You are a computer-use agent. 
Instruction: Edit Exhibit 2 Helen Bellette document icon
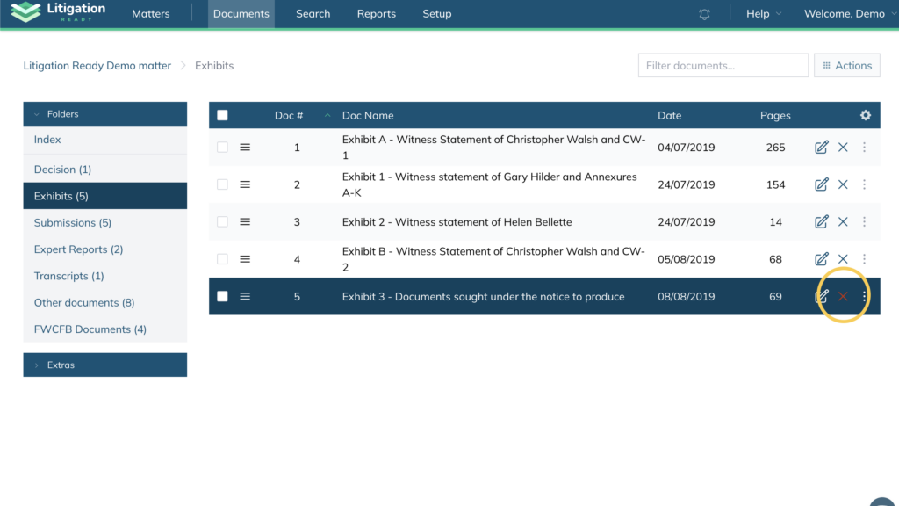tap(822, 222)
